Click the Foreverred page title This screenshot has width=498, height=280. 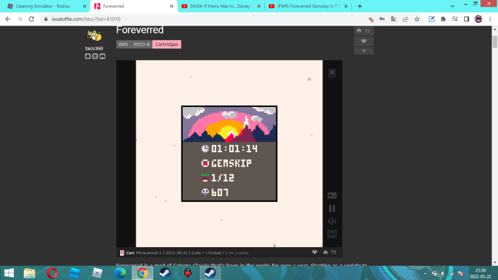(140, 30)
